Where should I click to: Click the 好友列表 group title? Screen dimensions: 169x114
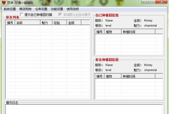pyautogui.click(x=12, y=17)
